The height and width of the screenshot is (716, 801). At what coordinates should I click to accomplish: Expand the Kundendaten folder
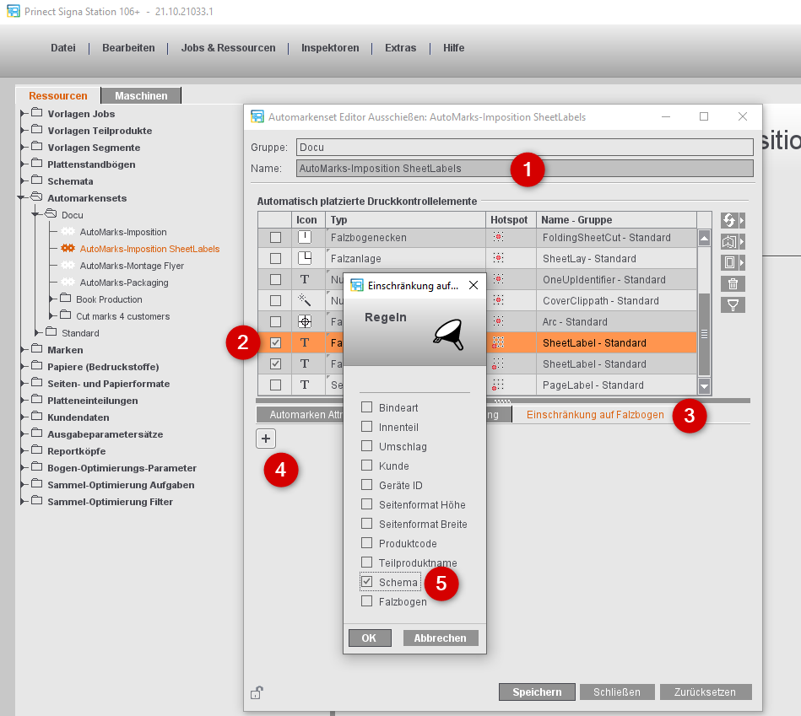tap(23, 417)
